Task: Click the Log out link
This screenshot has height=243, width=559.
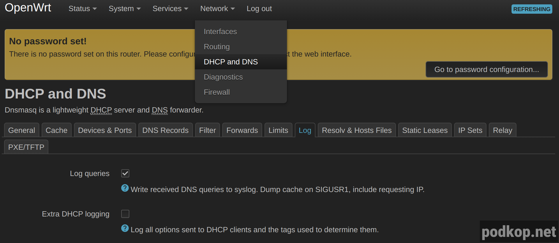Action: 259,9
